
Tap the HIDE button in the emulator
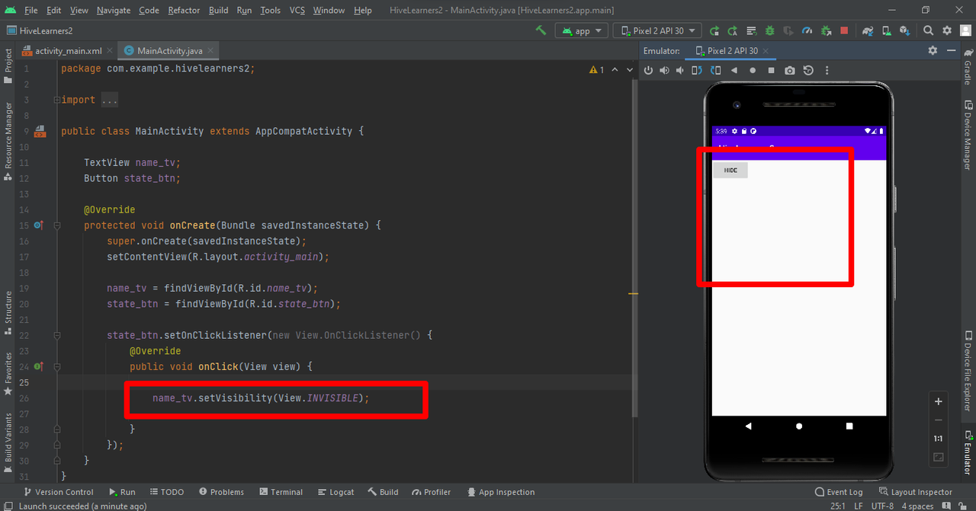point(730,170)
